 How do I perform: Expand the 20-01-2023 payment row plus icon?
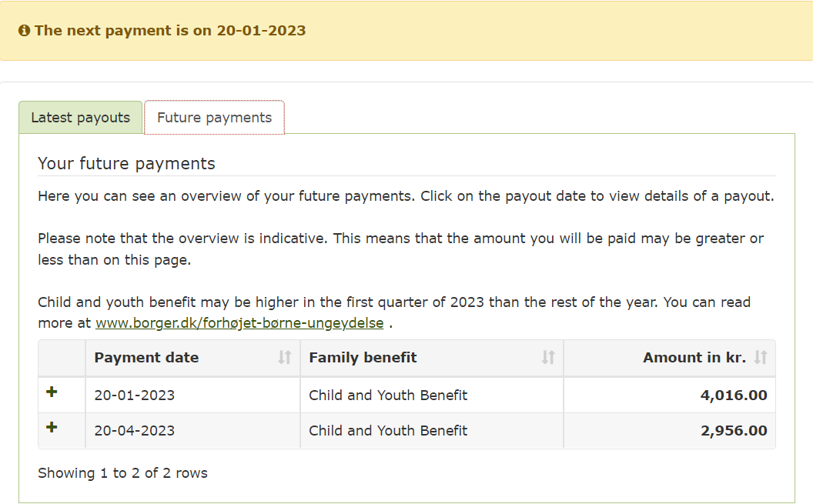point(52,392)
